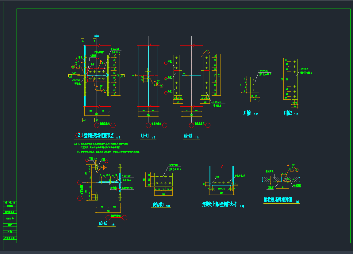
Task: Select the A2-A2 section title text
Action: (x=188, y=136)
